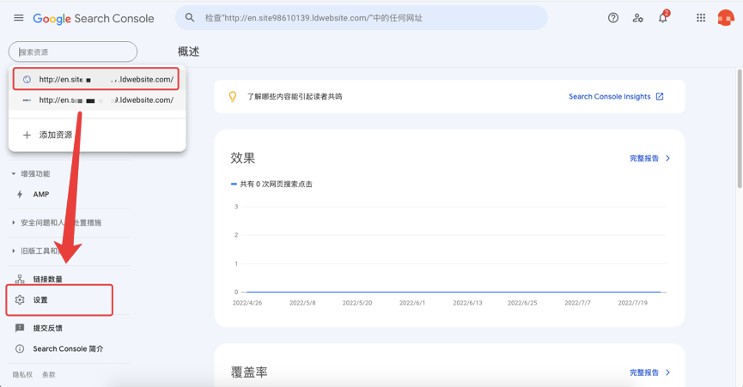Click the Google Search Console logo
Screen dimensions: 743x387
(94, 19)
